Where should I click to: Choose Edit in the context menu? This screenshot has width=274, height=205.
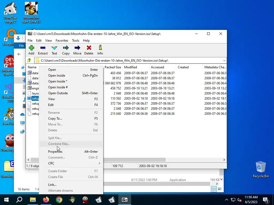pos(71,105)
